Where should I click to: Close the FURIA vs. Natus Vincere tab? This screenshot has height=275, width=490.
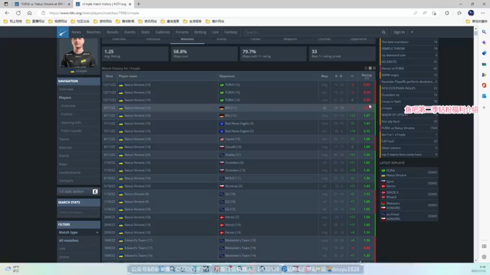[69, 4]
